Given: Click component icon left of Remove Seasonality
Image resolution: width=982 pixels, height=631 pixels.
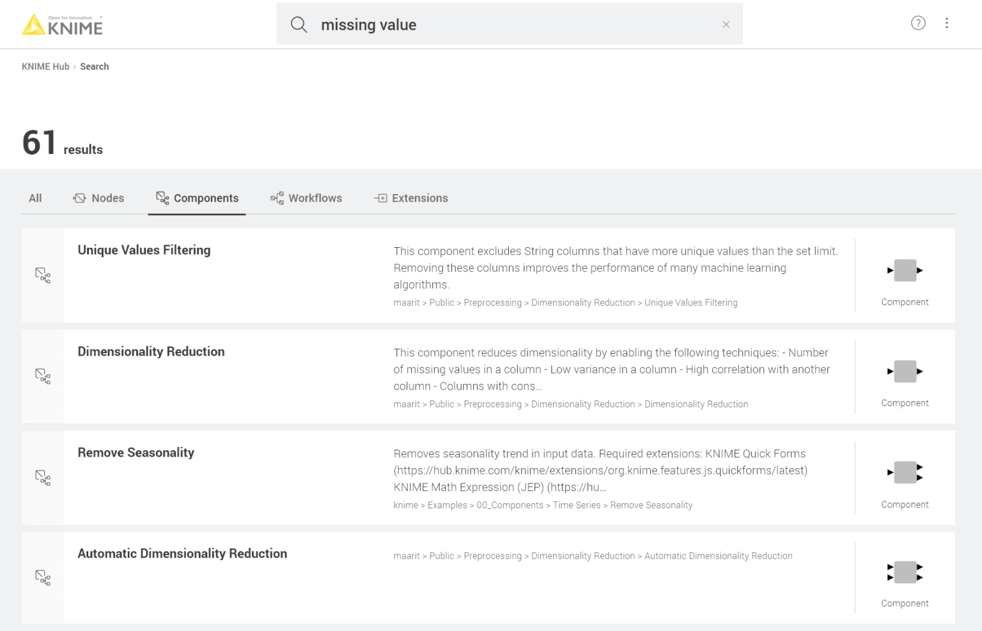Looking at the screenshot, I should click(x=43, y=477).
